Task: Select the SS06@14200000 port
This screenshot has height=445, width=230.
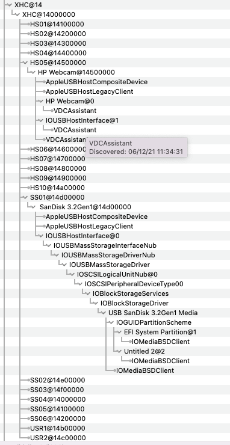Action: coord(58,419)
